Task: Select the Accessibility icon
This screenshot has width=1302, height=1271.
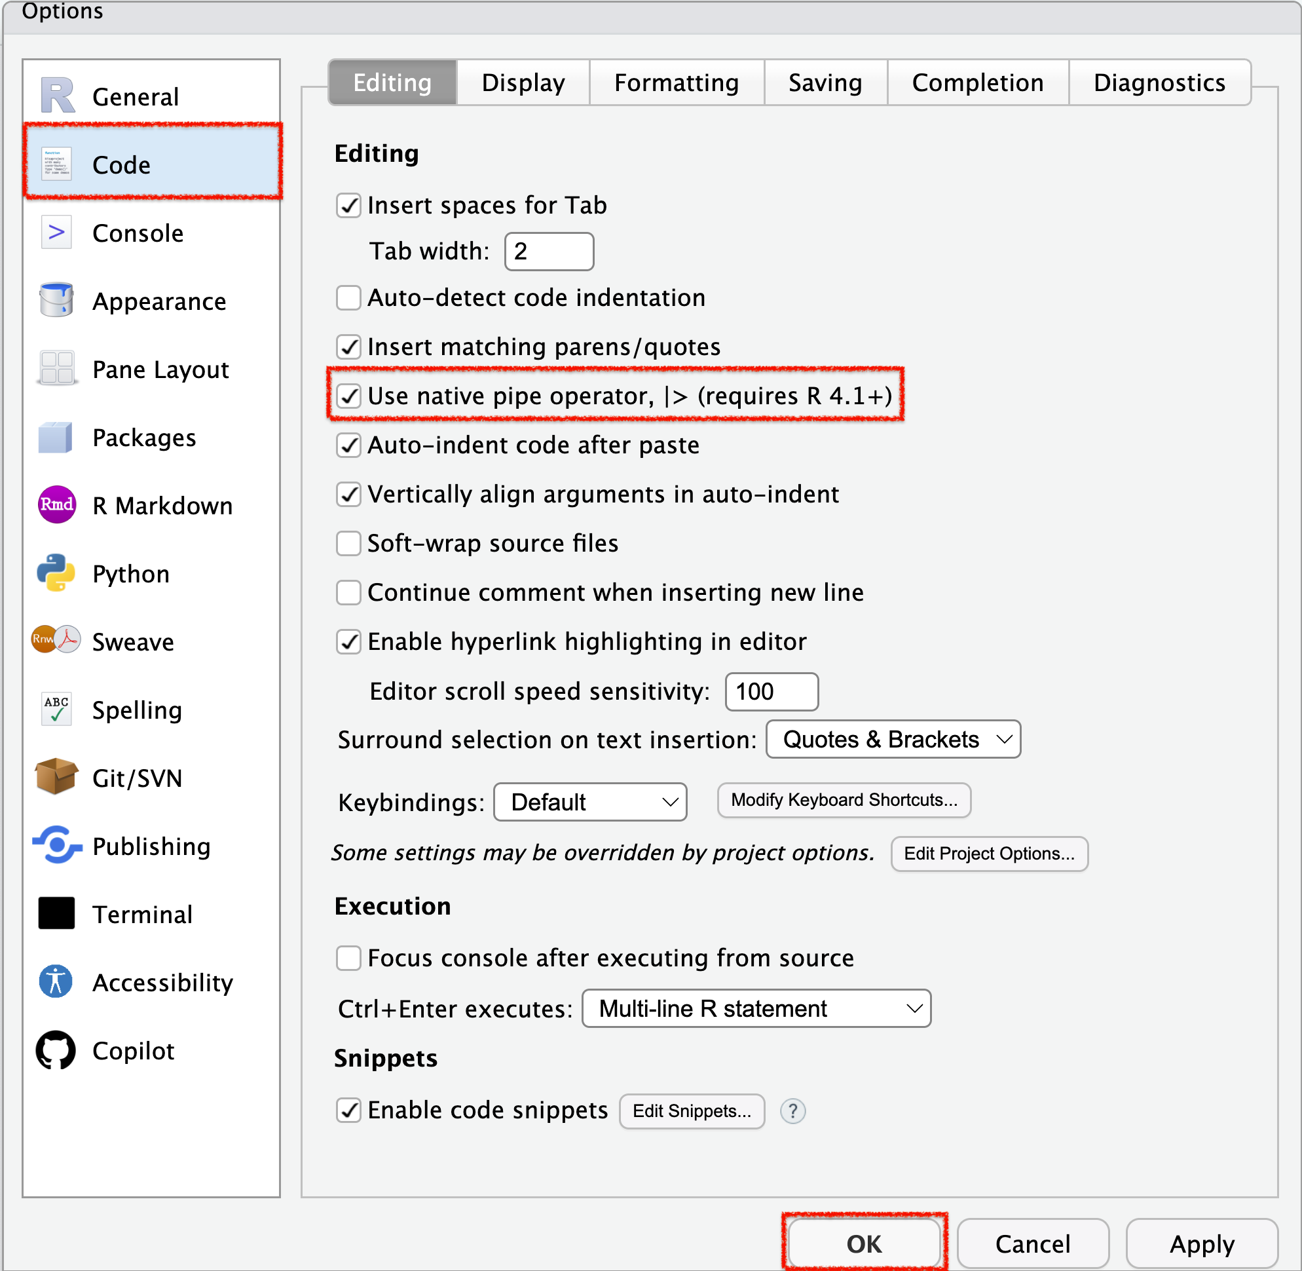Action: click(x=57, y=981)
